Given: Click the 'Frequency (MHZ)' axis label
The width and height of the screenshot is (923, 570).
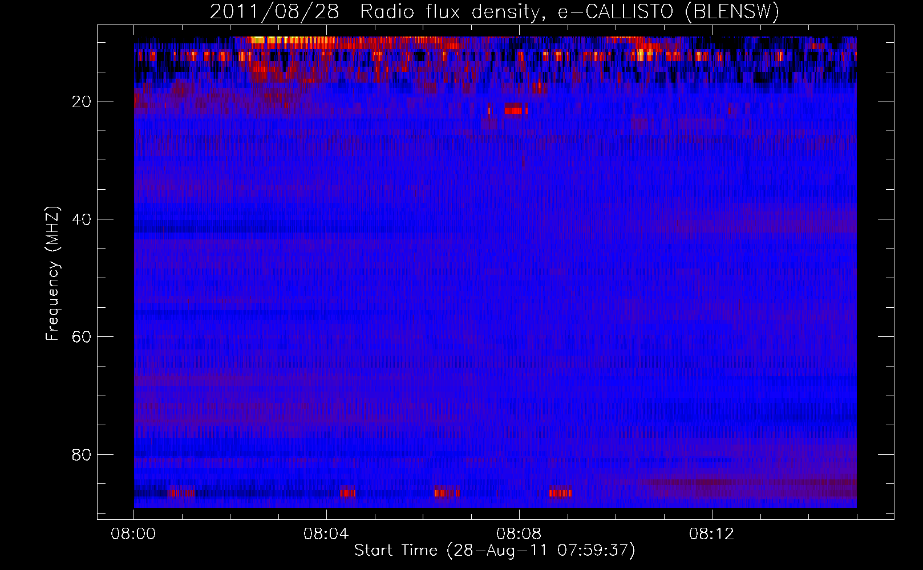Looking at the screenshot, I should (x=52, y=274).
